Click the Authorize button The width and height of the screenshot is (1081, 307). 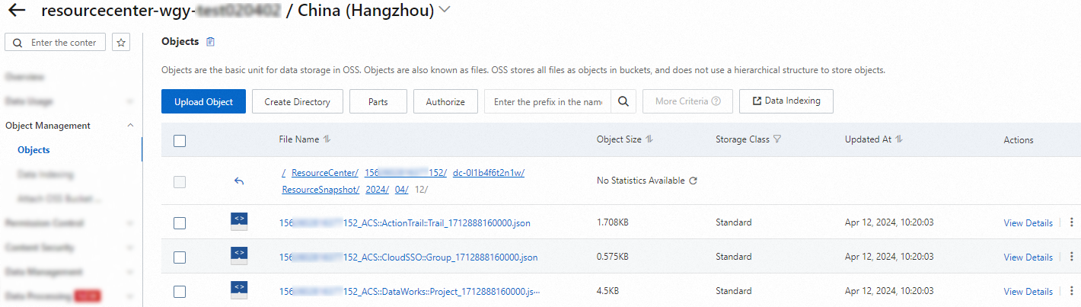pyautogui.click(x=445, y=101)
